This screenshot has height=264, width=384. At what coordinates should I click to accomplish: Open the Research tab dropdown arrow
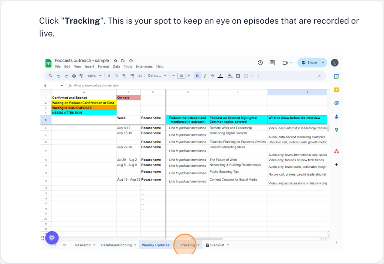click(x=94, y=245)
